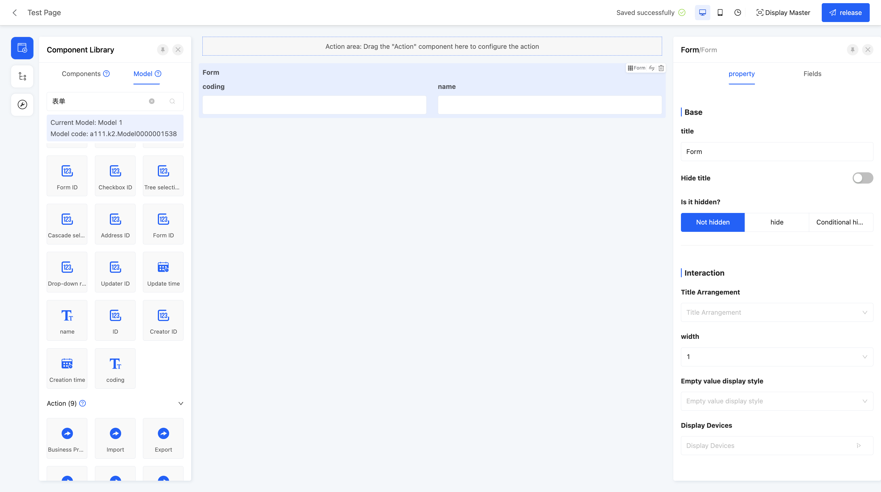Viewport: 881px width, 492px height.
Task: Toggle the Hide title switch
Action: click(x=862, y=178)
